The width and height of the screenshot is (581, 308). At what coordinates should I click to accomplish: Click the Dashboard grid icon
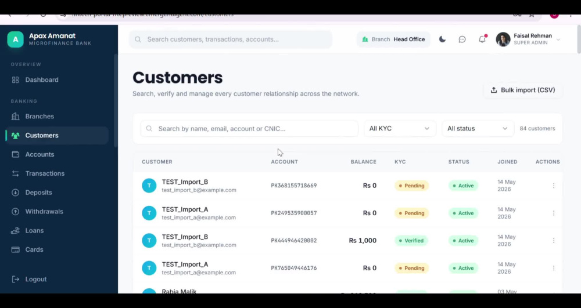tap(15, 80)
